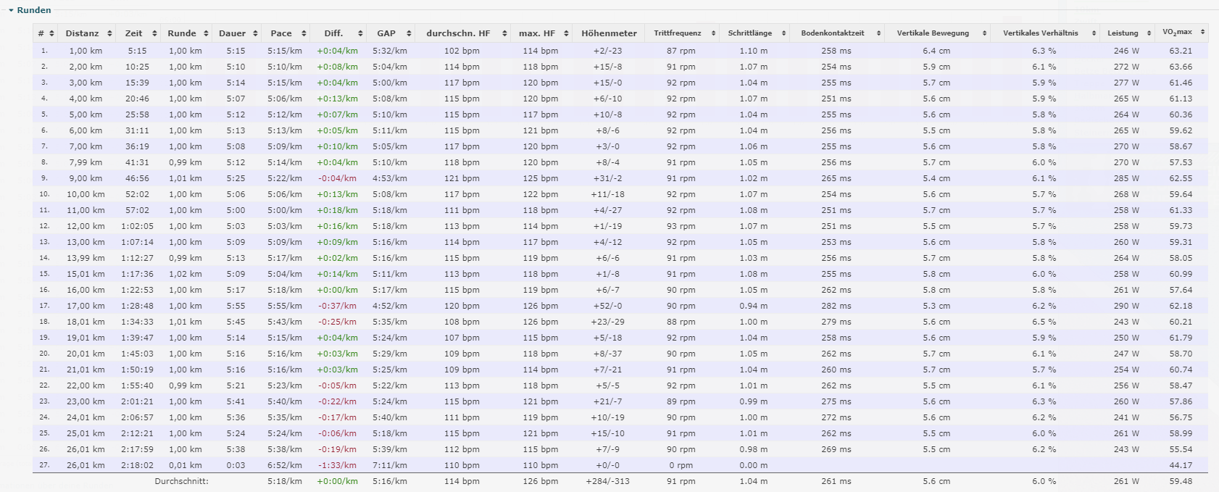
Task: Click the Diff. column header text
Action: click(x=333, y=33)
